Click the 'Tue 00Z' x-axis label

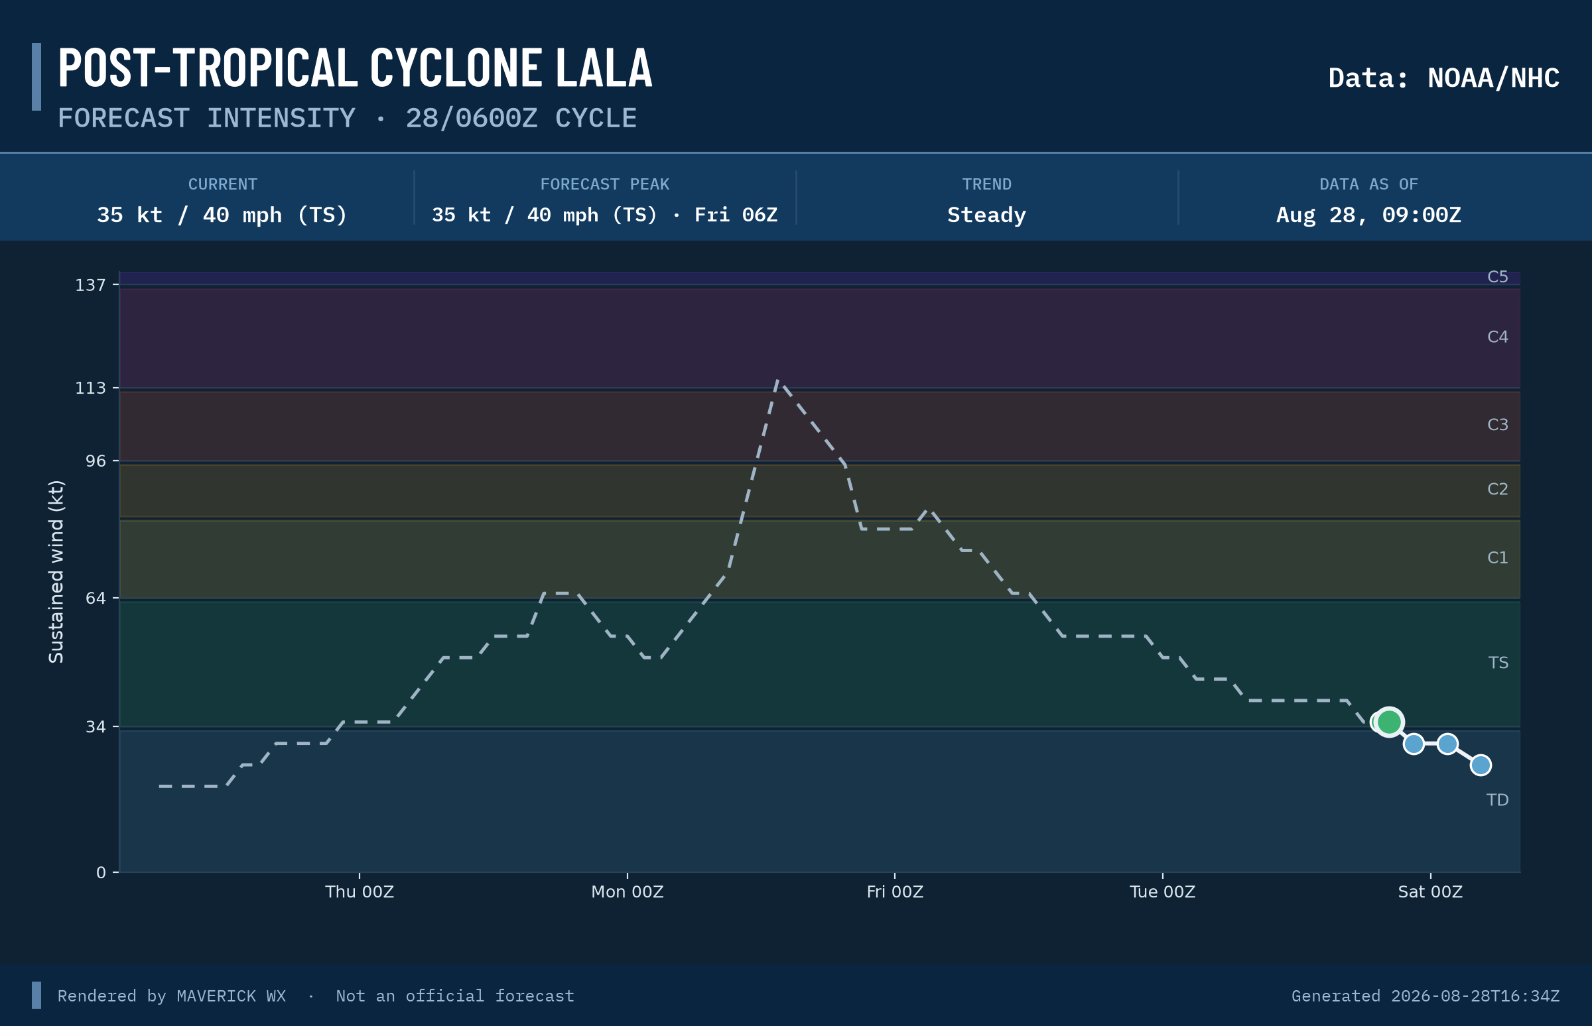click(x=1163, y=892)
